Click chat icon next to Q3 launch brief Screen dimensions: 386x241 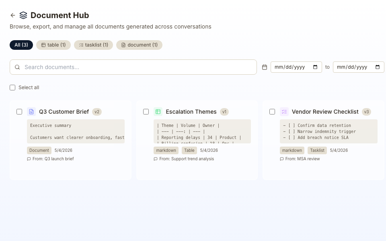29,159
